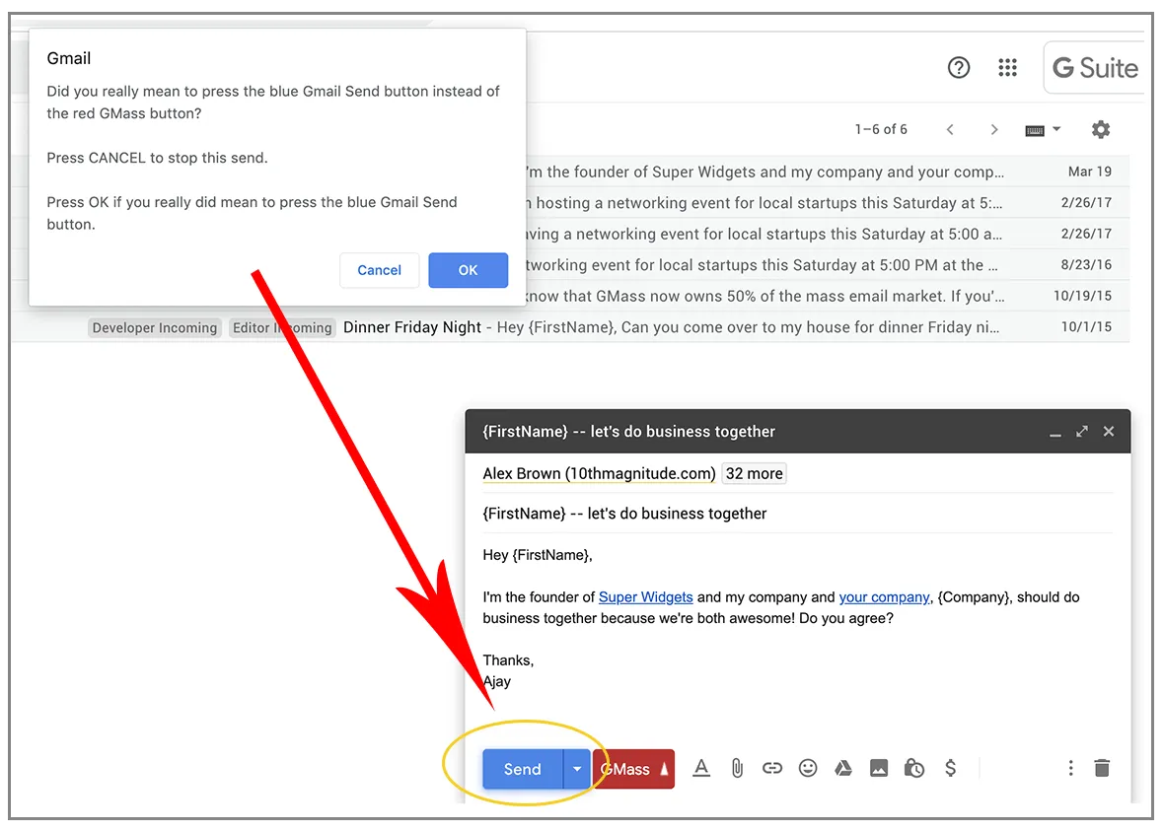Click OK in the Gmail dialog
The width and height of the screenshot is (1164, 832).
(468, 270)
